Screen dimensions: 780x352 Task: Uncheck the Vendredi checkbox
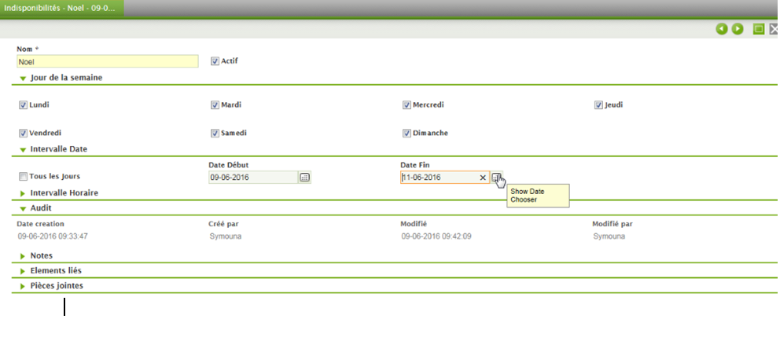click(23, 134)
